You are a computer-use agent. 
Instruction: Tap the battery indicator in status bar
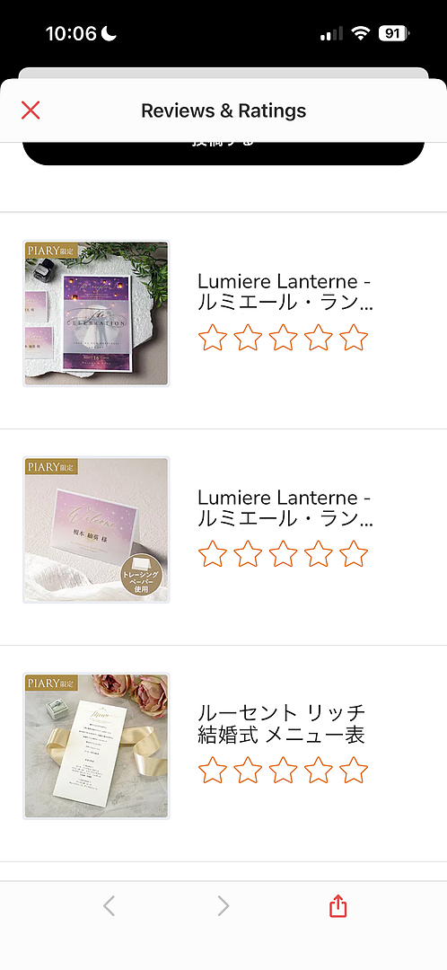point(394,33)
